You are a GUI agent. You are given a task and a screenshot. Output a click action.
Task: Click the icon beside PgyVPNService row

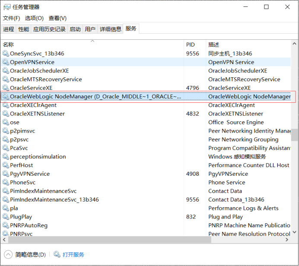[x=6, y=174]
